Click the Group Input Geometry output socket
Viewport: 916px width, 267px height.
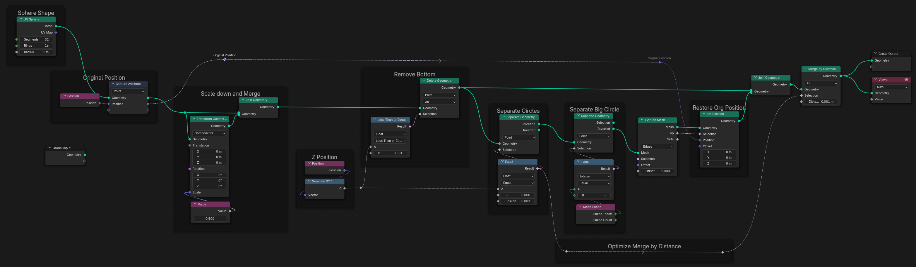click(85, 155)
